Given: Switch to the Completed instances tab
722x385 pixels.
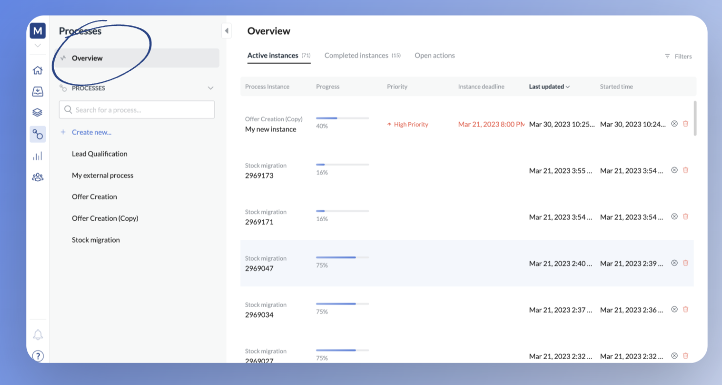Looking at the screenshot, I should [357, 55].
